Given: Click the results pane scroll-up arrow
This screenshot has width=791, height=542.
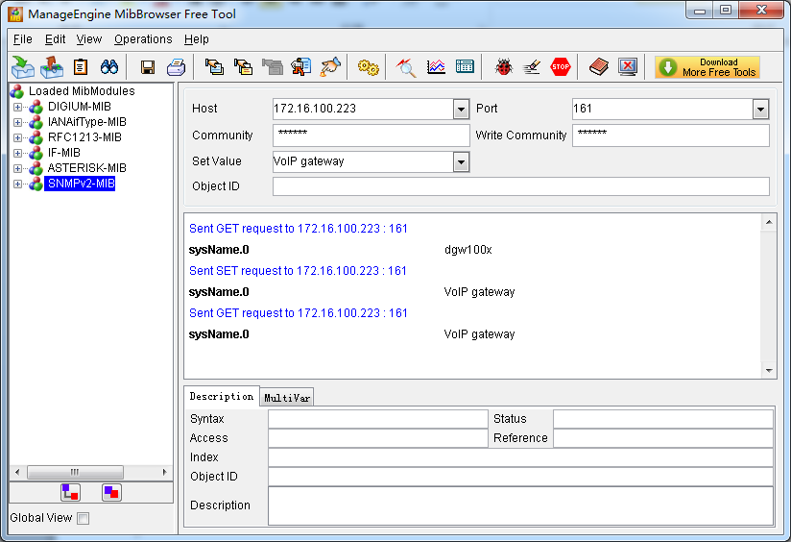Looking at the screenshot, I should point(768,222).
